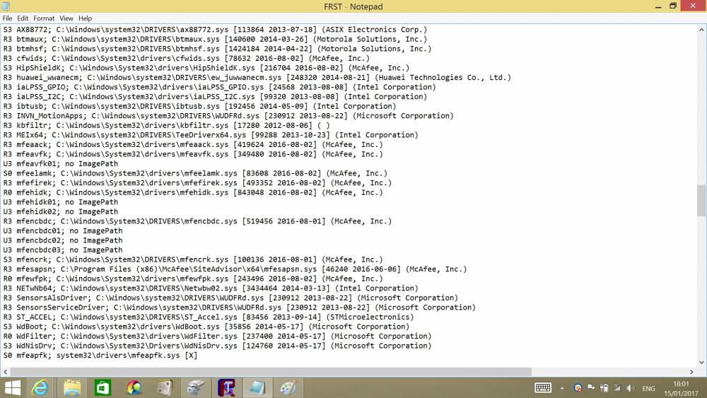Click the btmaux driver line
Image resolution: width=707 pixels, height=398 pixels.
[x=215, y=39]
